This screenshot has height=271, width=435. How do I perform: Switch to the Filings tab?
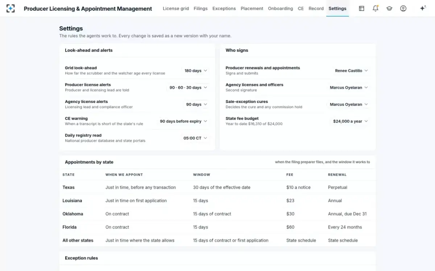click(x=200, y=8)
